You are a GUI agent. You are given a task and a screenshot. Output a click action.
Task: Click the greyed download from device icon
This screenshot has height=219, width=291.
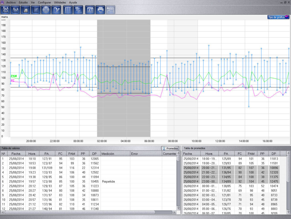pyautogui.click(x=111, y=10)
